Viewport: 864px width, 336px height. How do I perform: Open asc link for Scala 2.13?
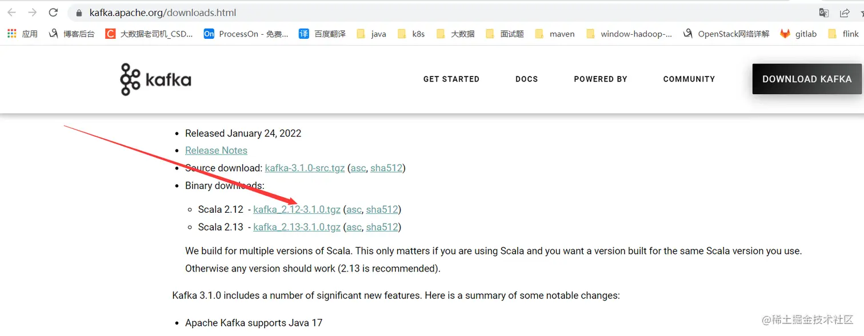354,227
